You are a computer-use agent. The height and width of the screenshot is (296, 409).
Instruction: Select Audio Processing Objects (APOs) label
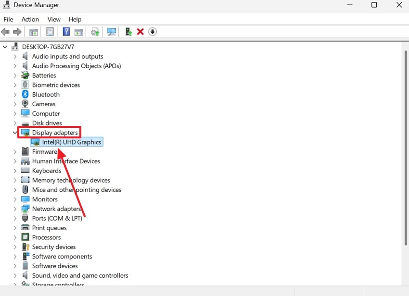click(x=77, y=66)
